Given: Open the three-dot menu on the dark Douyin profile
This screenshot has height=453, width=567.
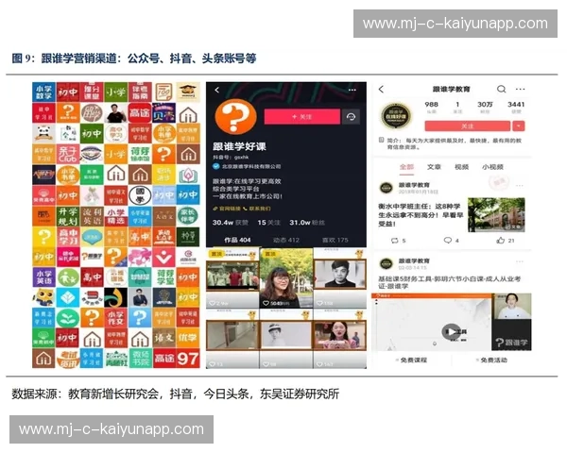Looking at the screenshot, I should (352, 90).
